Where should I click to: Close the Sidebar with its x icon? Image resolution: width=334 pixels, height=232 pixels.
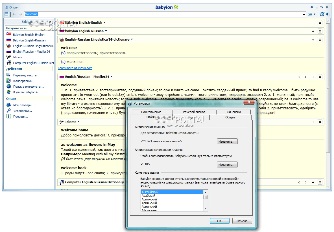click(50, 22)
